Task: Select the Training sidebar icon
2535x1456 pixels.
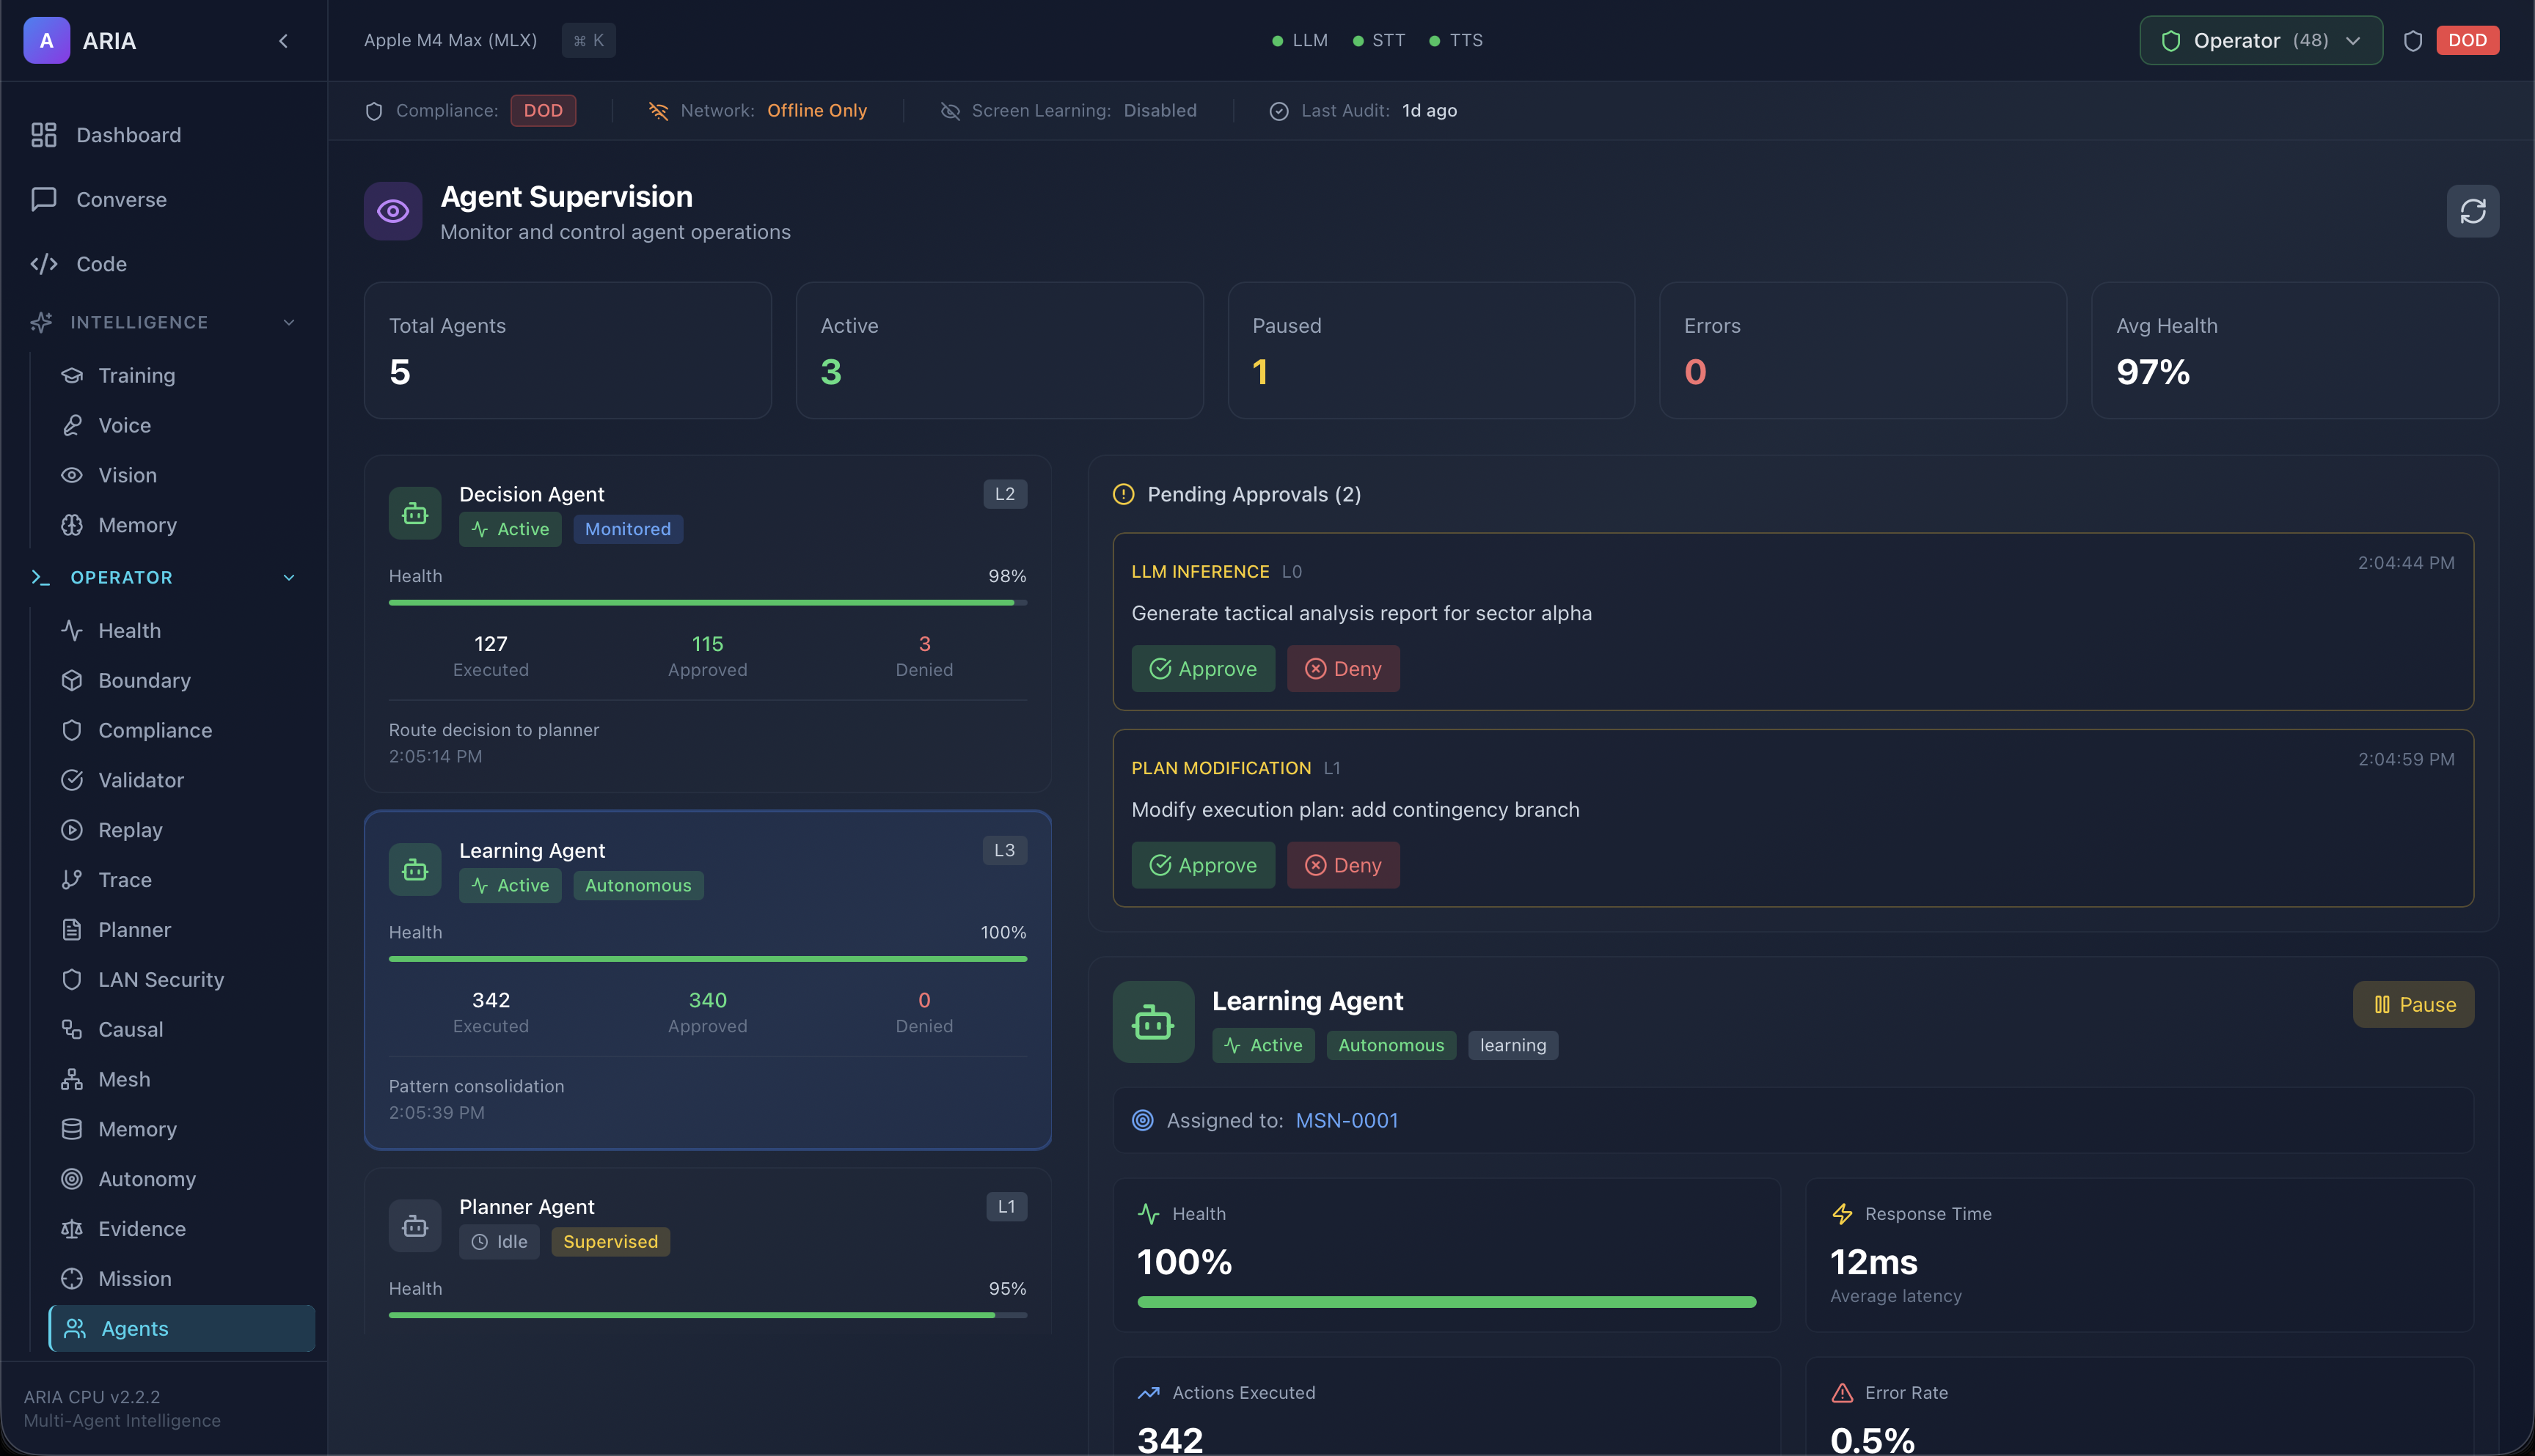Action: 72,375
